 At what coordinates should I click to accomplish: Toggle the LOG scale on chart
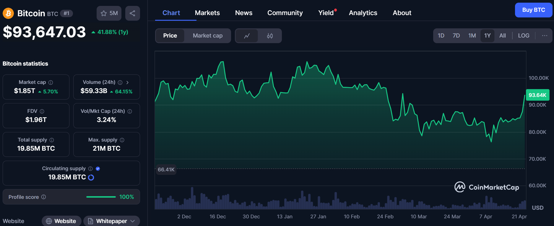click(523, 36)
